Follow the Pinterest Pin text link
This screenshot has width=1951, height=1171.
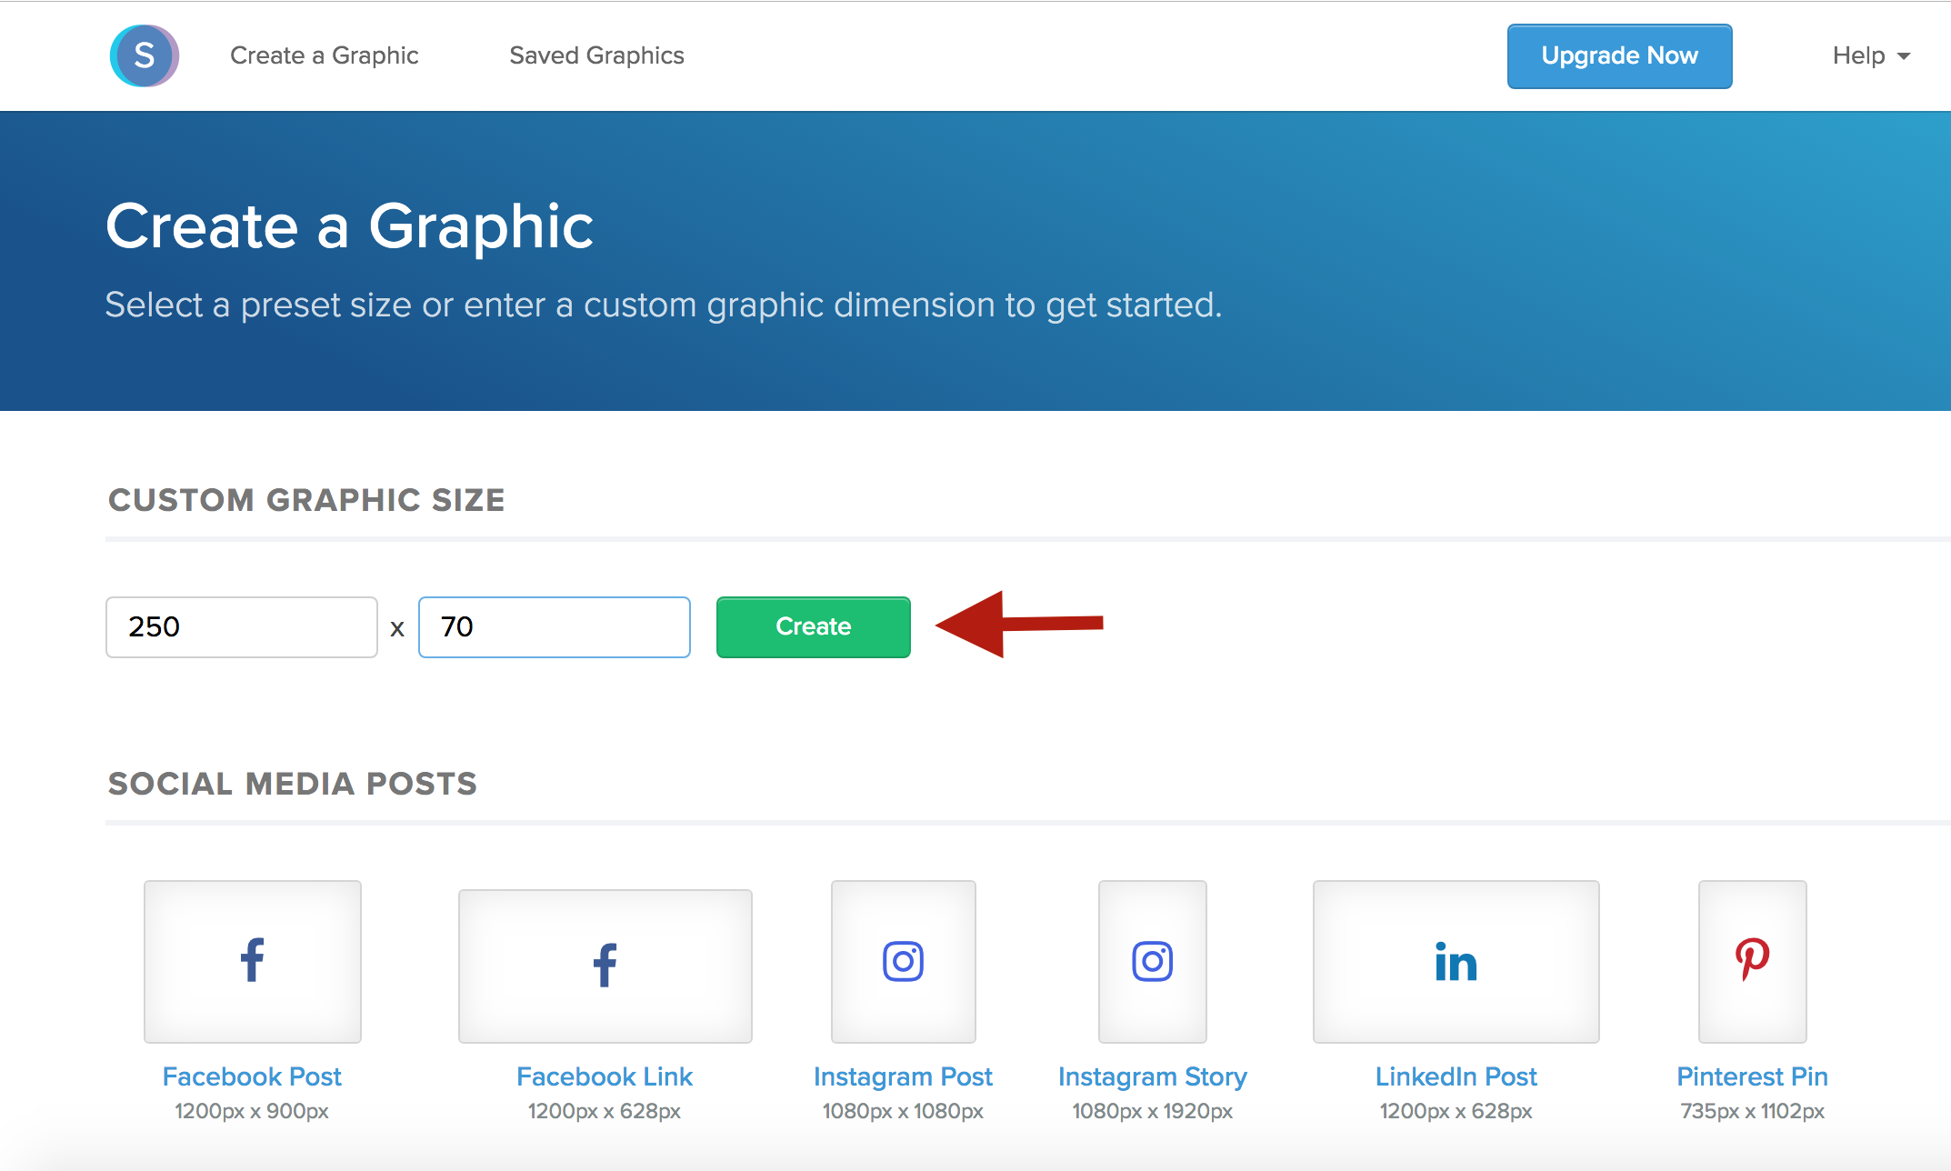click(1752, 1076)
